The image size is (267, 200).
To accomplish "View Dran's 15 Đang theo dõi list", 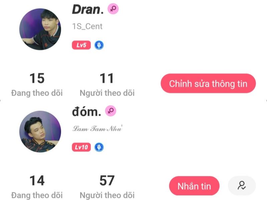I will coord(37,85).
